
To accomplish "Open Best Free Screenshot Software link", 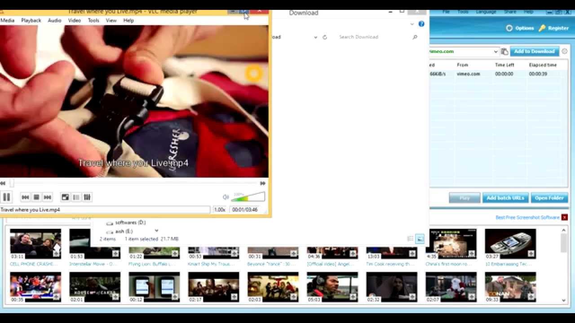I will click(527, 218).
